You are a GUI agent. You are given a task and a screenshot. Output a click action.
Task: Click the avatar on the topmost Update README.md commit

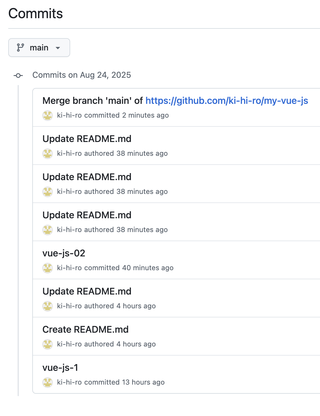47,154
